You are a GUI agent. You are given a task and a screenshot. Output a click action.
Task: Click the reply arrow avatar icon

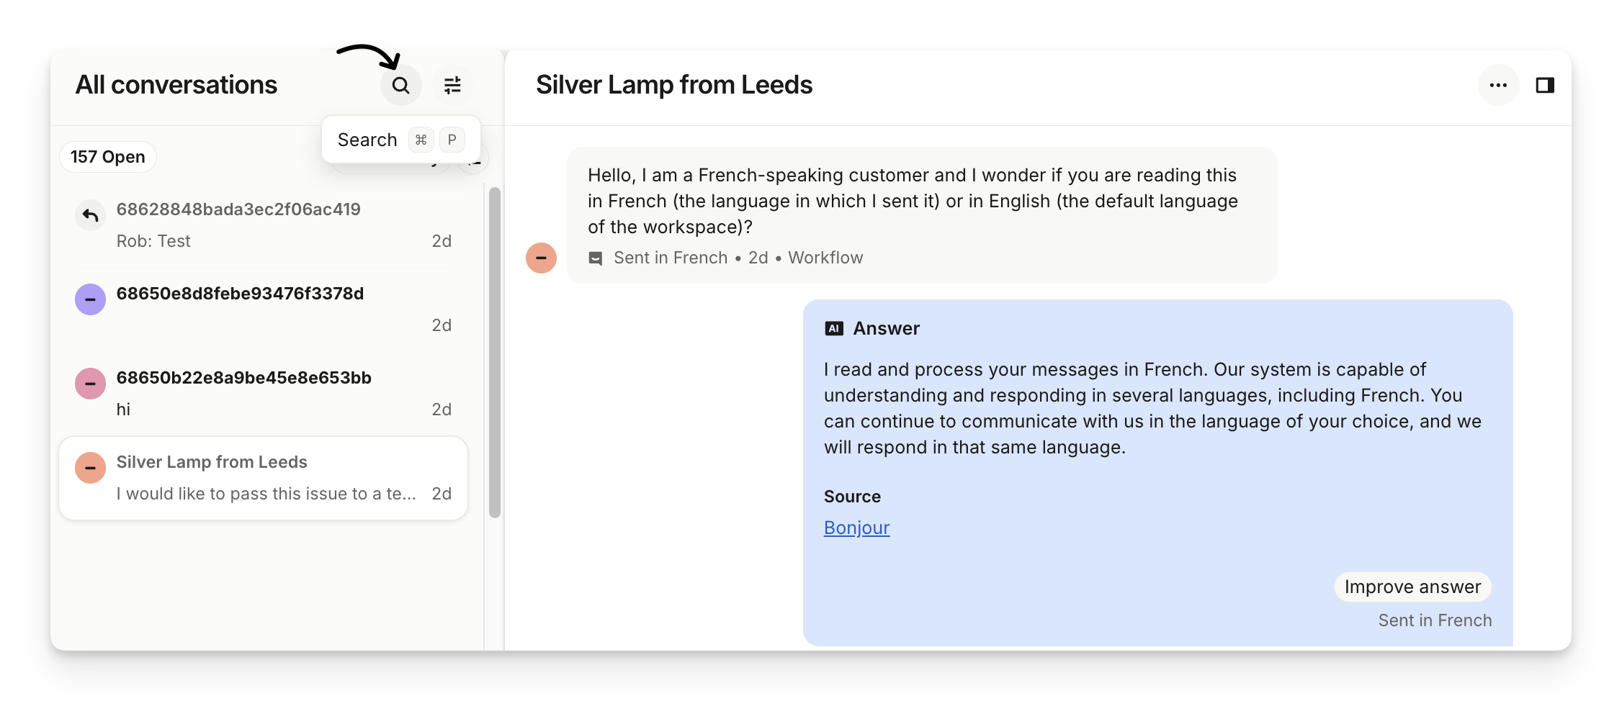91,215
